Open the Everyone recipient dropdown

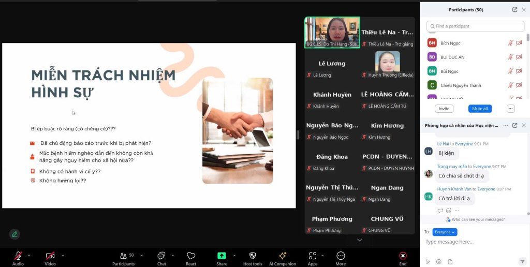click(x=445, y=232)
